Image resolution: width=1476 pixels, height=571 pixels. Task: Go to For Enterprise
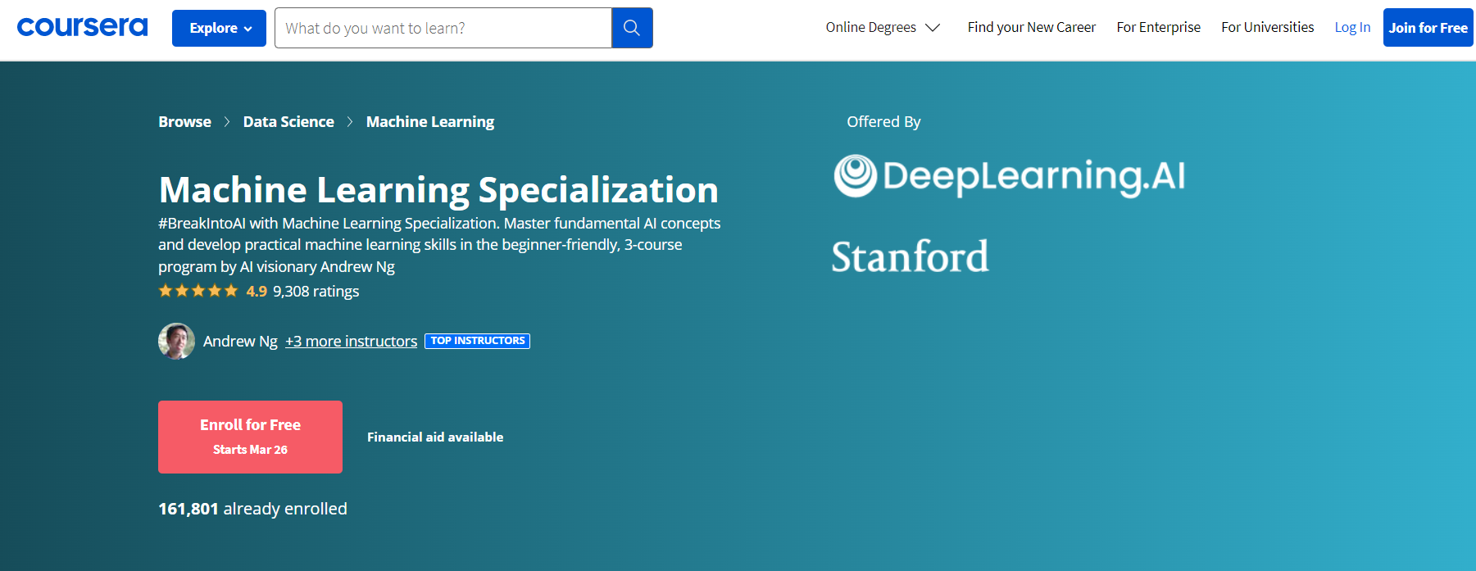coord(1158,27)
